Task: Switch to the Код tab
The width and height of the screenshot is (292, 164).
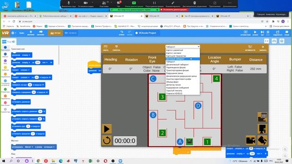Action: pyautogui.click(x=8, y=41)
